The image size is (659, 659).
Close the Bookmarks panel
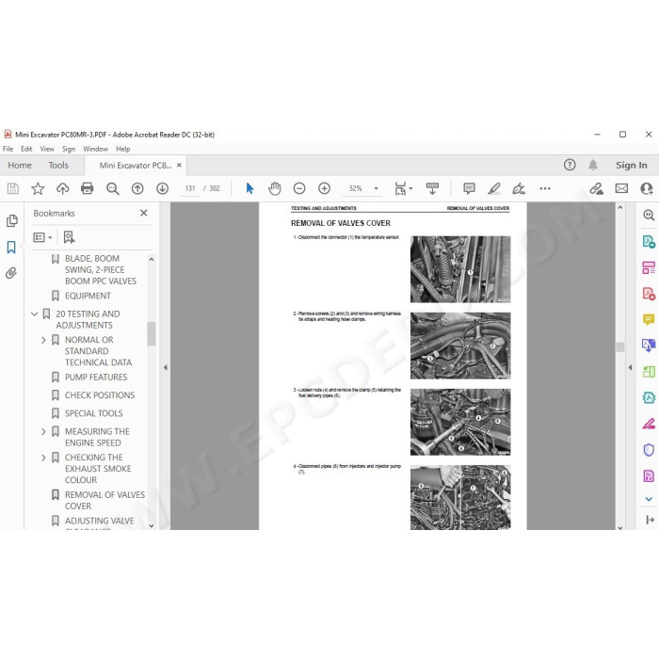pyautogui.click(x=144, y=213)
